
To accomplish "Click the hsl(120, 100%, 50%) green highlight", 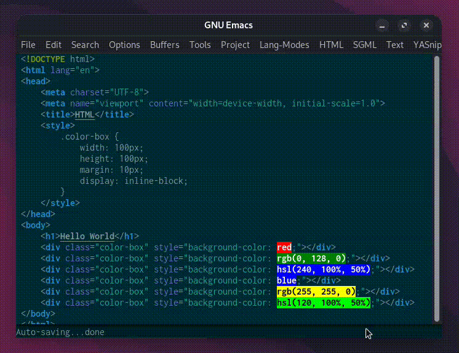I will [x=324, y=303].
